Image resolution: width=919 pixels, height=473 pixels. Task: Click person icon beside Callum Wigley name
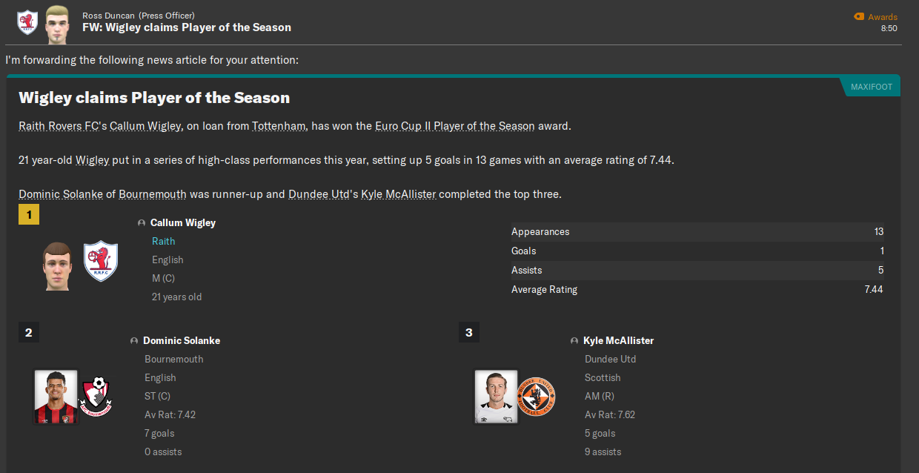pos(142,223)
